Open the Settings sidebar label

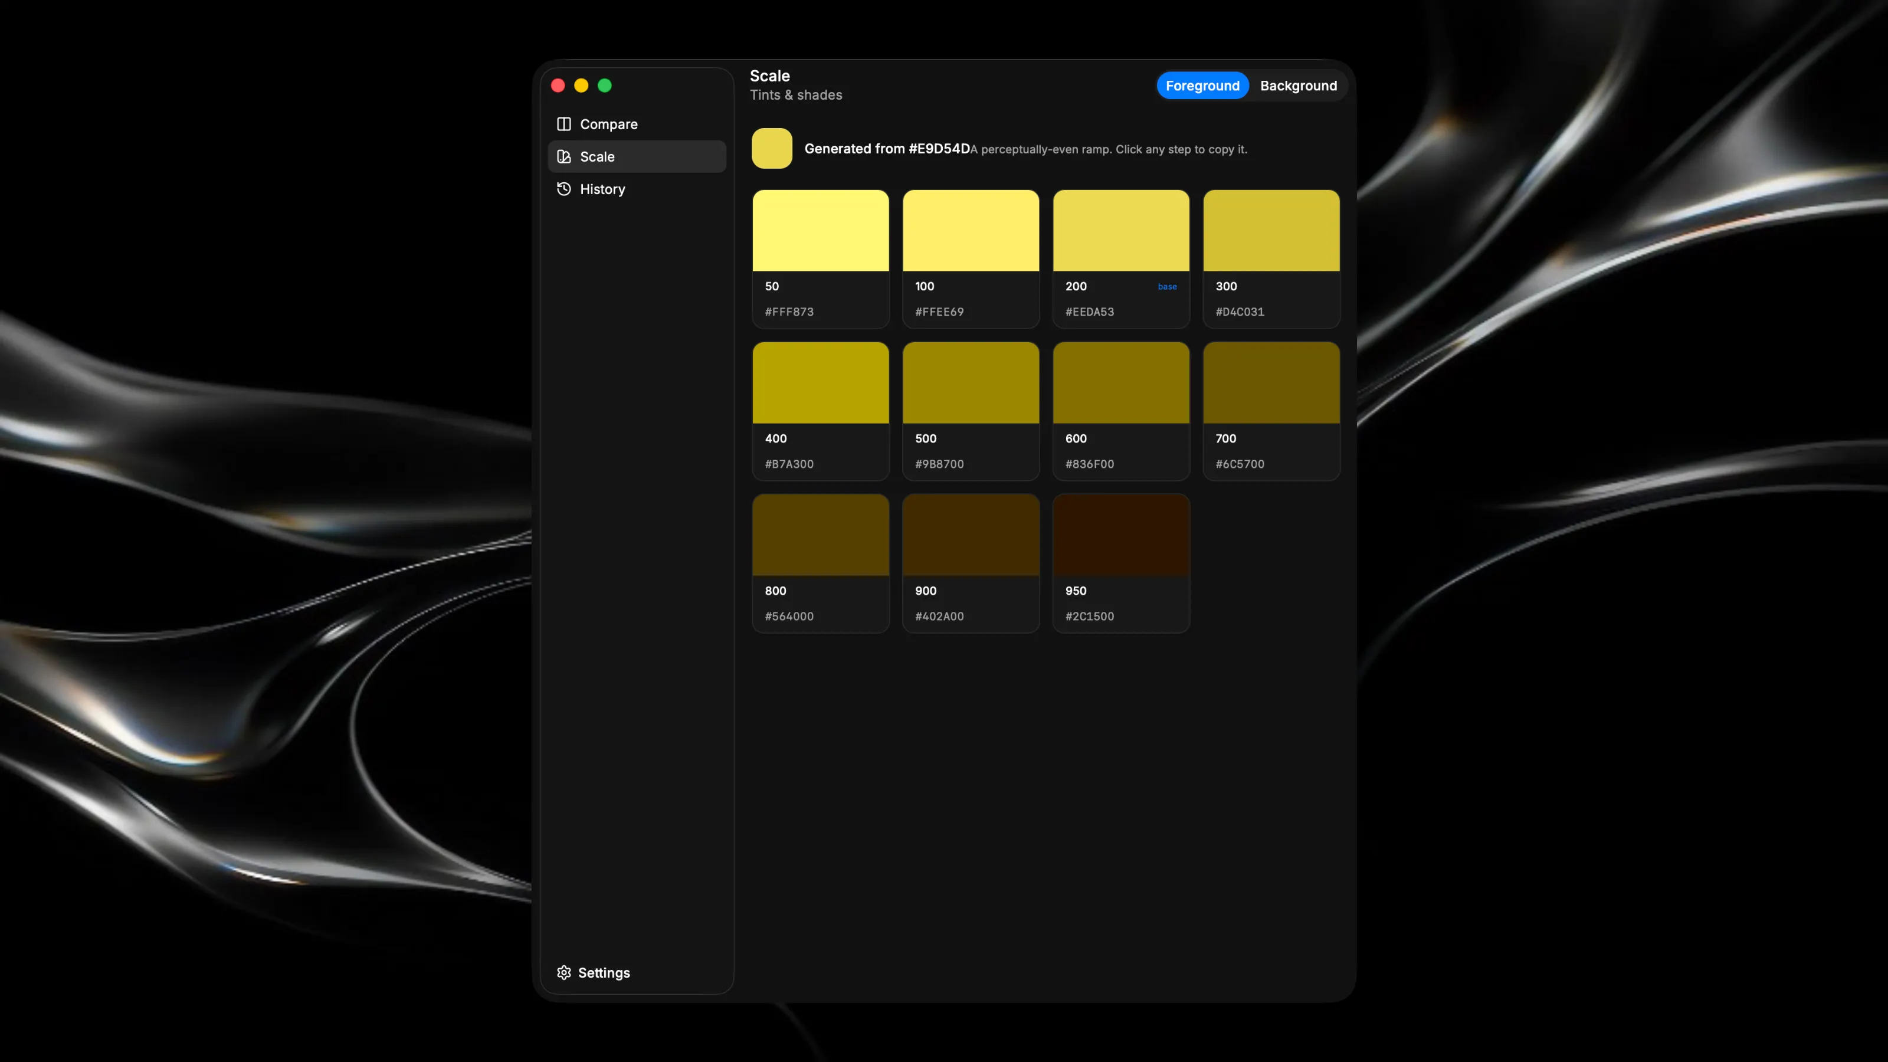click(x=603, y=972)
